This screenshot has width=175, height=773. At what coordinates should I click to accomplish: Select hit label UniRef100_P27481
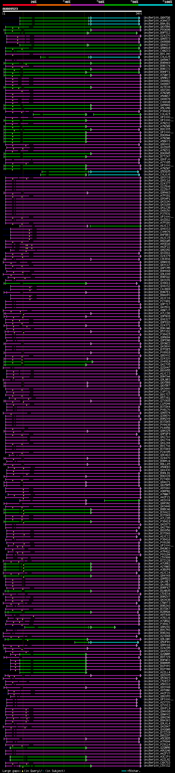(x=157, y=301)
